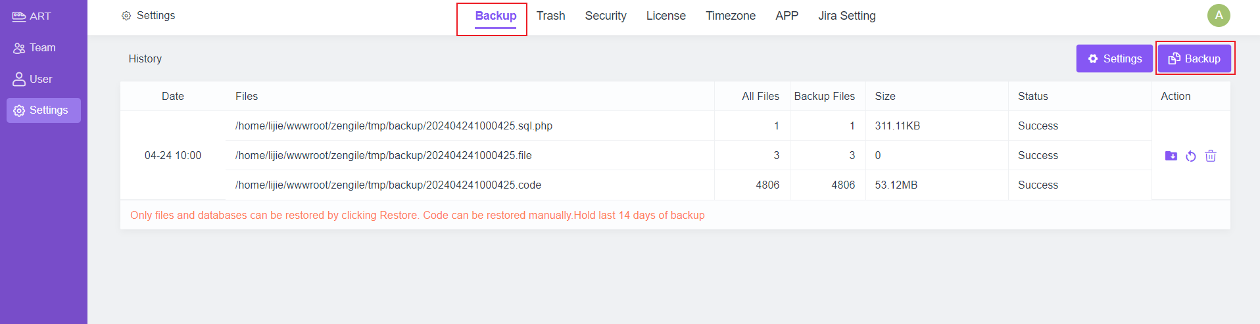Select Settings in the sidebar

(x=43, y=110)
